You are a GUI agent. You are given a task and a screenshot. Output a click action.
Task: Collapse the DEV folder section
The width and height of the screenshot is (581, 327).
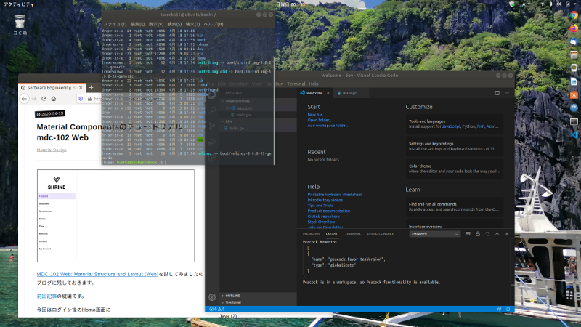point(258,121)
